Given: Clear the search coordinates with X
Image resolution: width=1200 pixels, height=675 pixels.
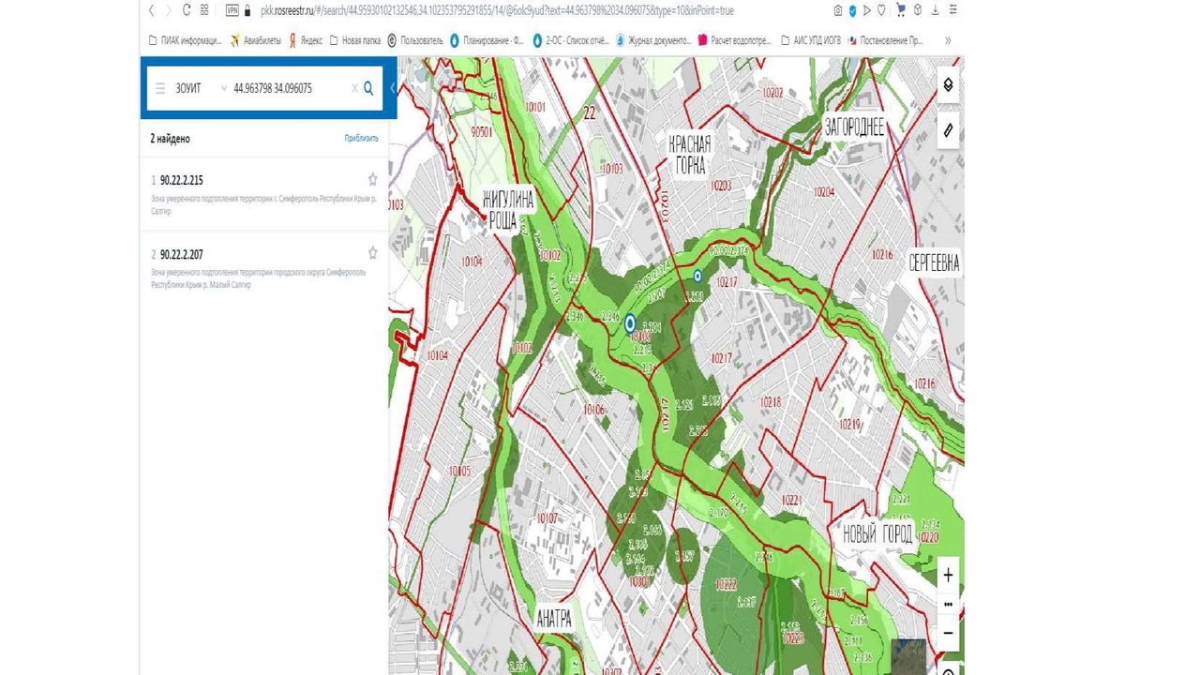Looking at the screenshot, I should (x=354, y=88).
